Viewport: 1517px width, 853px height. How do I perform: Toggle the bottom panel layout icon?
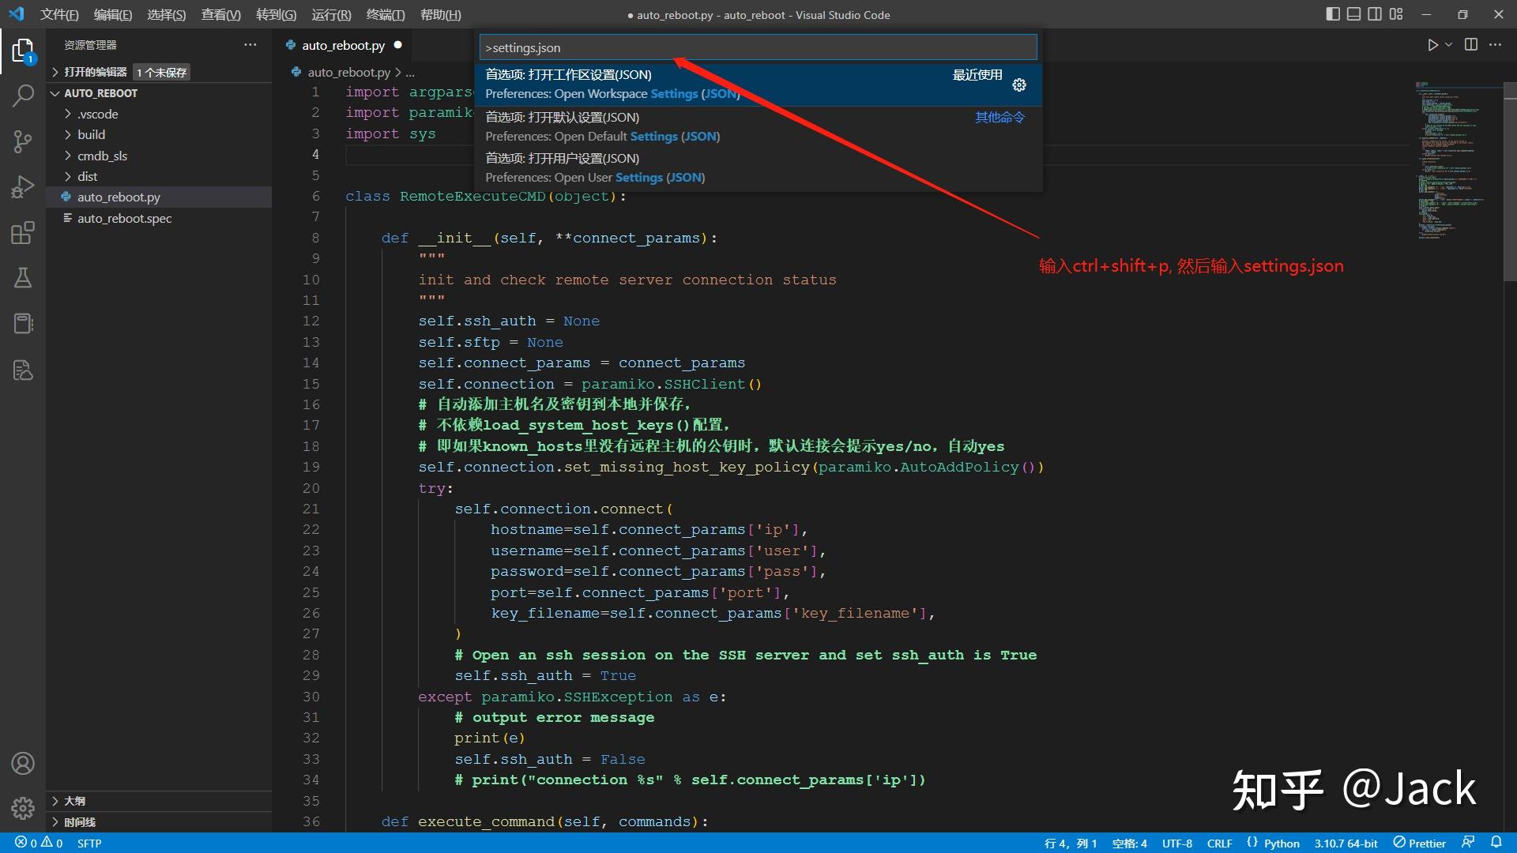(1354, 14)
